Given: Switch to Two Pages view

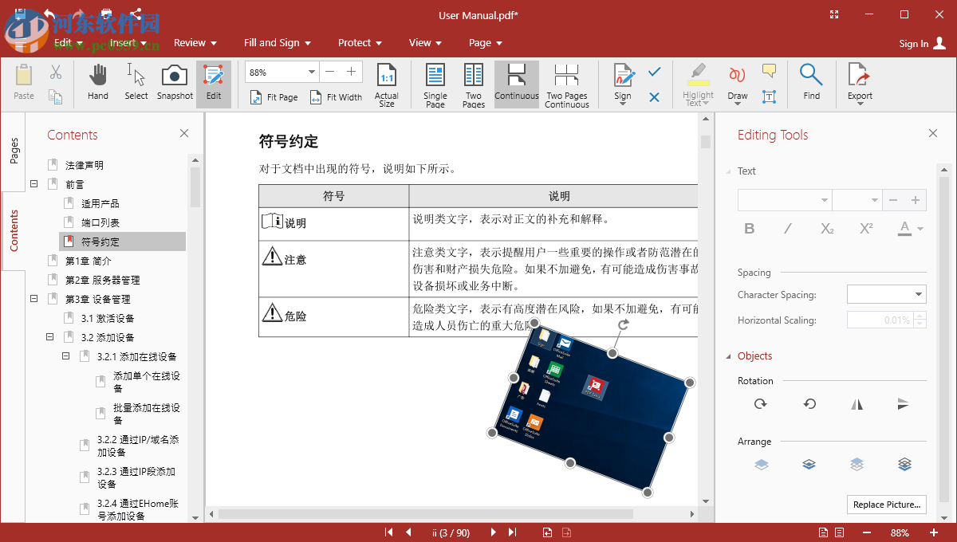Looking at the screenshot, I should 473,82.
